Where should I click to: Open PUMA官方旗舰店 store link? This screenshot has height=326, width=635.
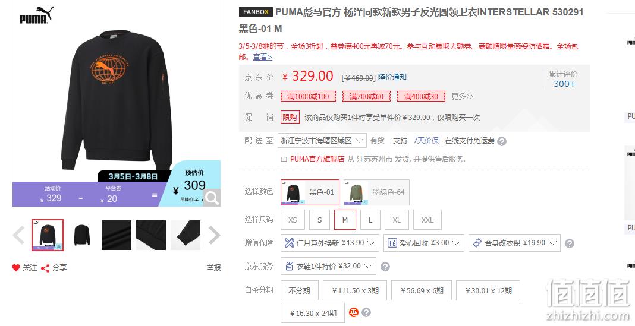(x=317, y=159)
